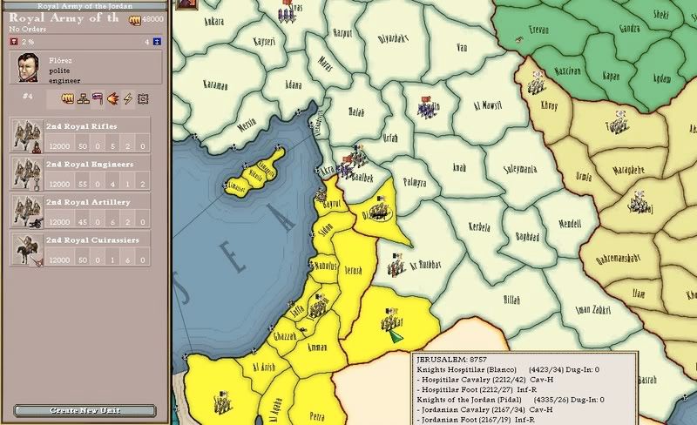The width and height of the screenshot is (697, 425).
Task: Click the 55 value in Engineers row
Action: point(83,184)
